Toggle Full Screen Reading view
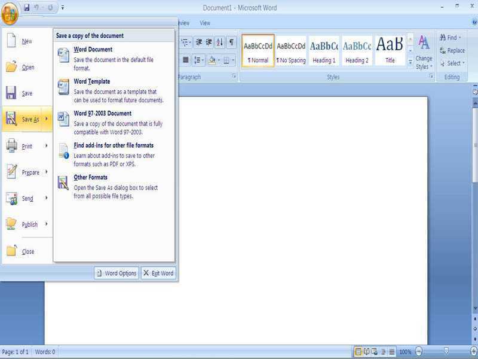This screenshot has width=478, height=359. 367,352
